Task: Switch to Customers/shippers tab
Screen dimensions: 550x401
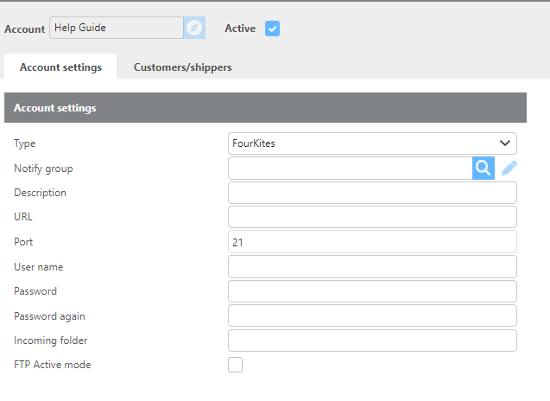Action: coord(183,67)
